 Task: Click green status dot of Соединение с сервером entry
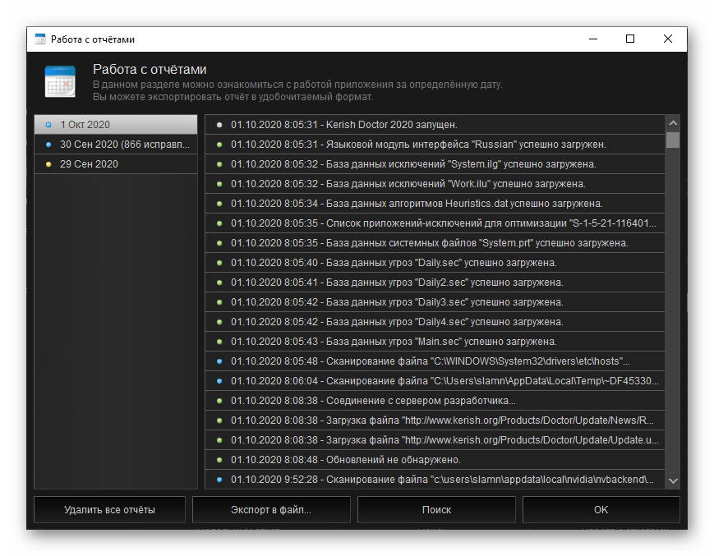point(219,401)
